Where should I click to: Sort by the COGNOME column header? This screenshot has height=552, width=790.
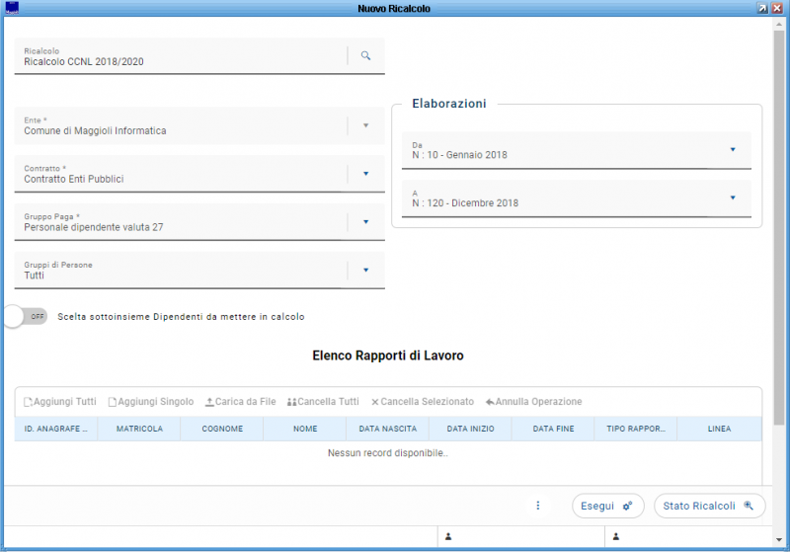point(222,430)
